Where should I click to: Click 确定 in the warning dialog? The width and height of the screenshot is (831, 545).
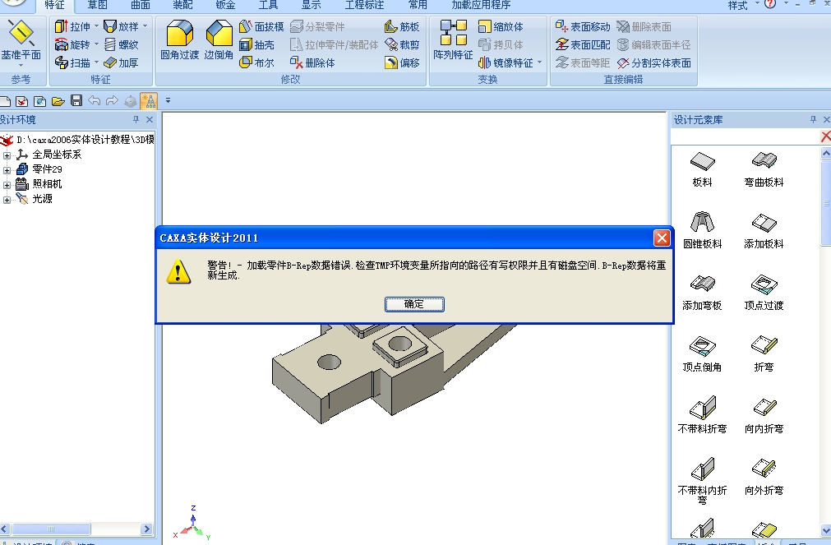click(414, 304)
